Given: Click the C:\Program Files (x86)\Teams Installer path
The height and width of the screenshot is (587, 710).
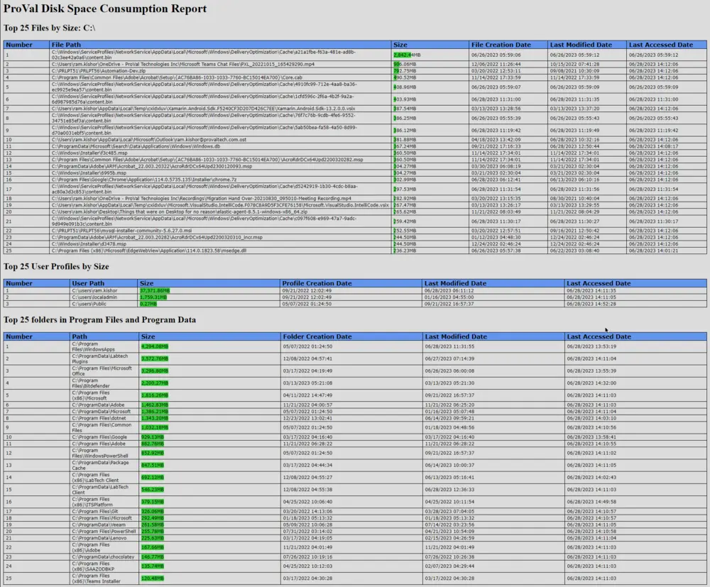Looking at the screenshot, I should 96,578.
